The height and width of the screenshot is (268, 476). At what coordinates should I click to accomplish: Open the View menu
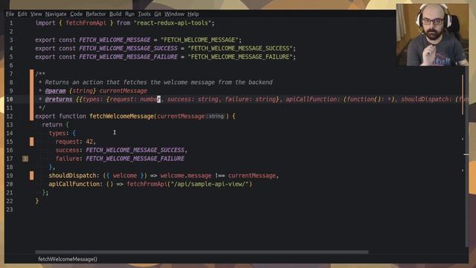(x=36, y=14)
